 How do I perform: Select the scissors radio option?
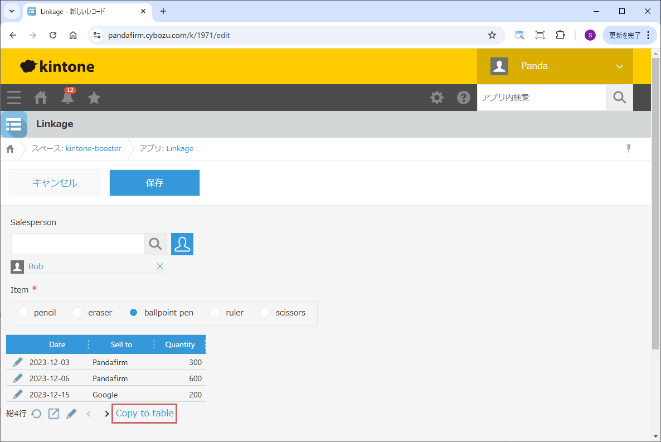(265, 313)
